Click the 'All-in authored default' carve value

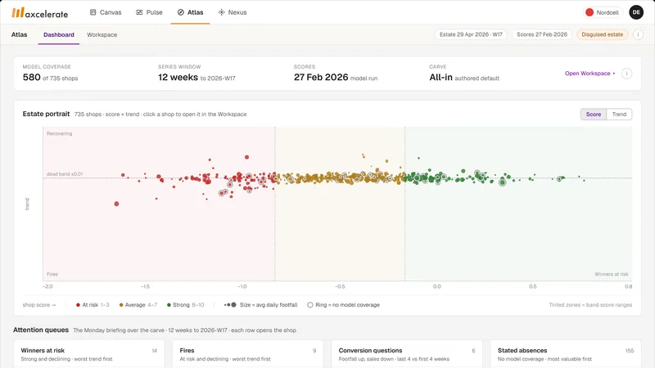(x=464, y=78)
